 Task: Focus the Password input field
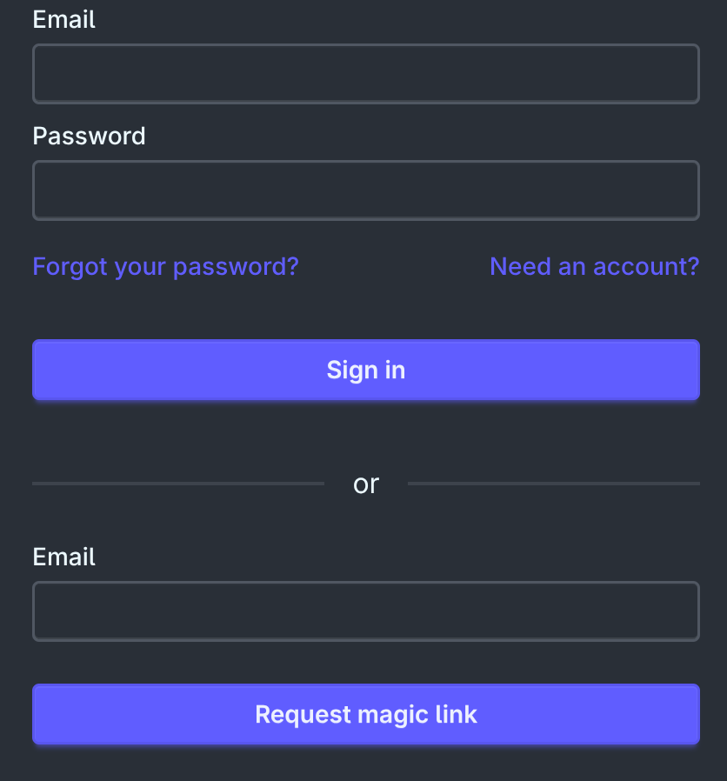[x=365, y=190]
